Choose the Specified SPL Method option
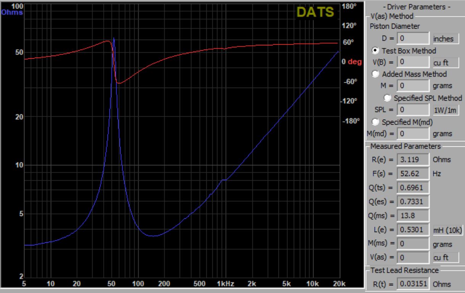This screenshot has width=465, height=293. 388,98
